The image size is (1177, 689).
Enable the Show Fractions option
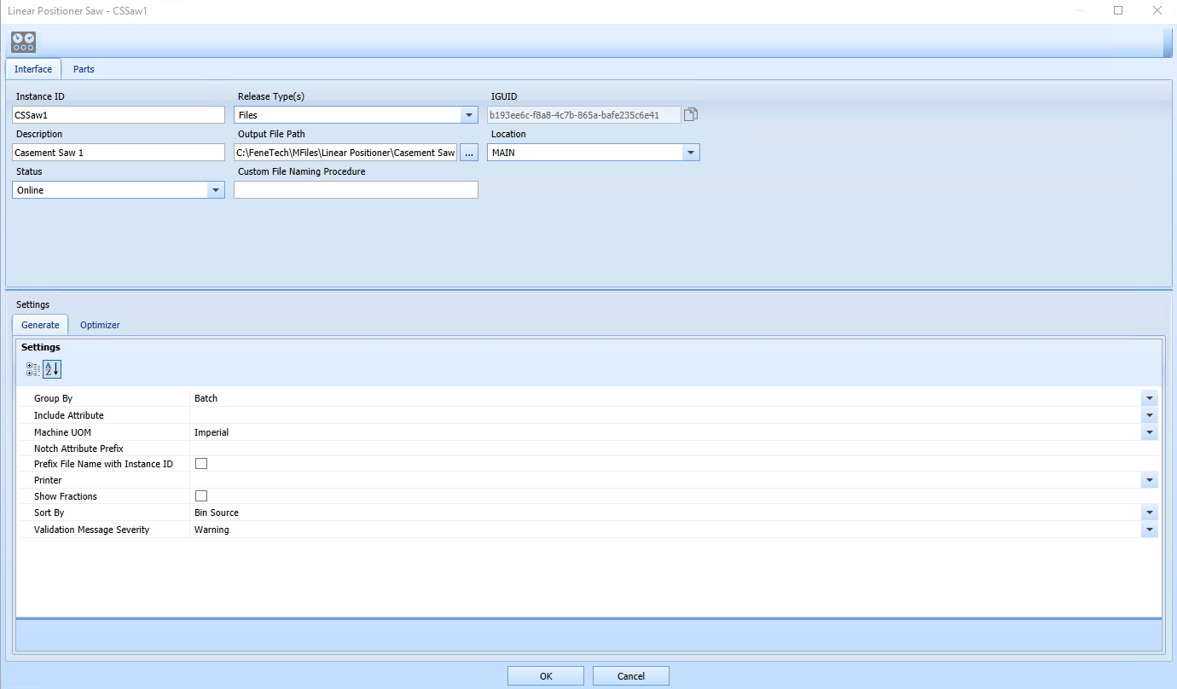tap(201, 495)
